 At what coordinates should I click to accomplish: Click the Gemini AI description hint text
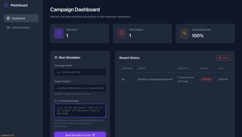coord(79,123)
